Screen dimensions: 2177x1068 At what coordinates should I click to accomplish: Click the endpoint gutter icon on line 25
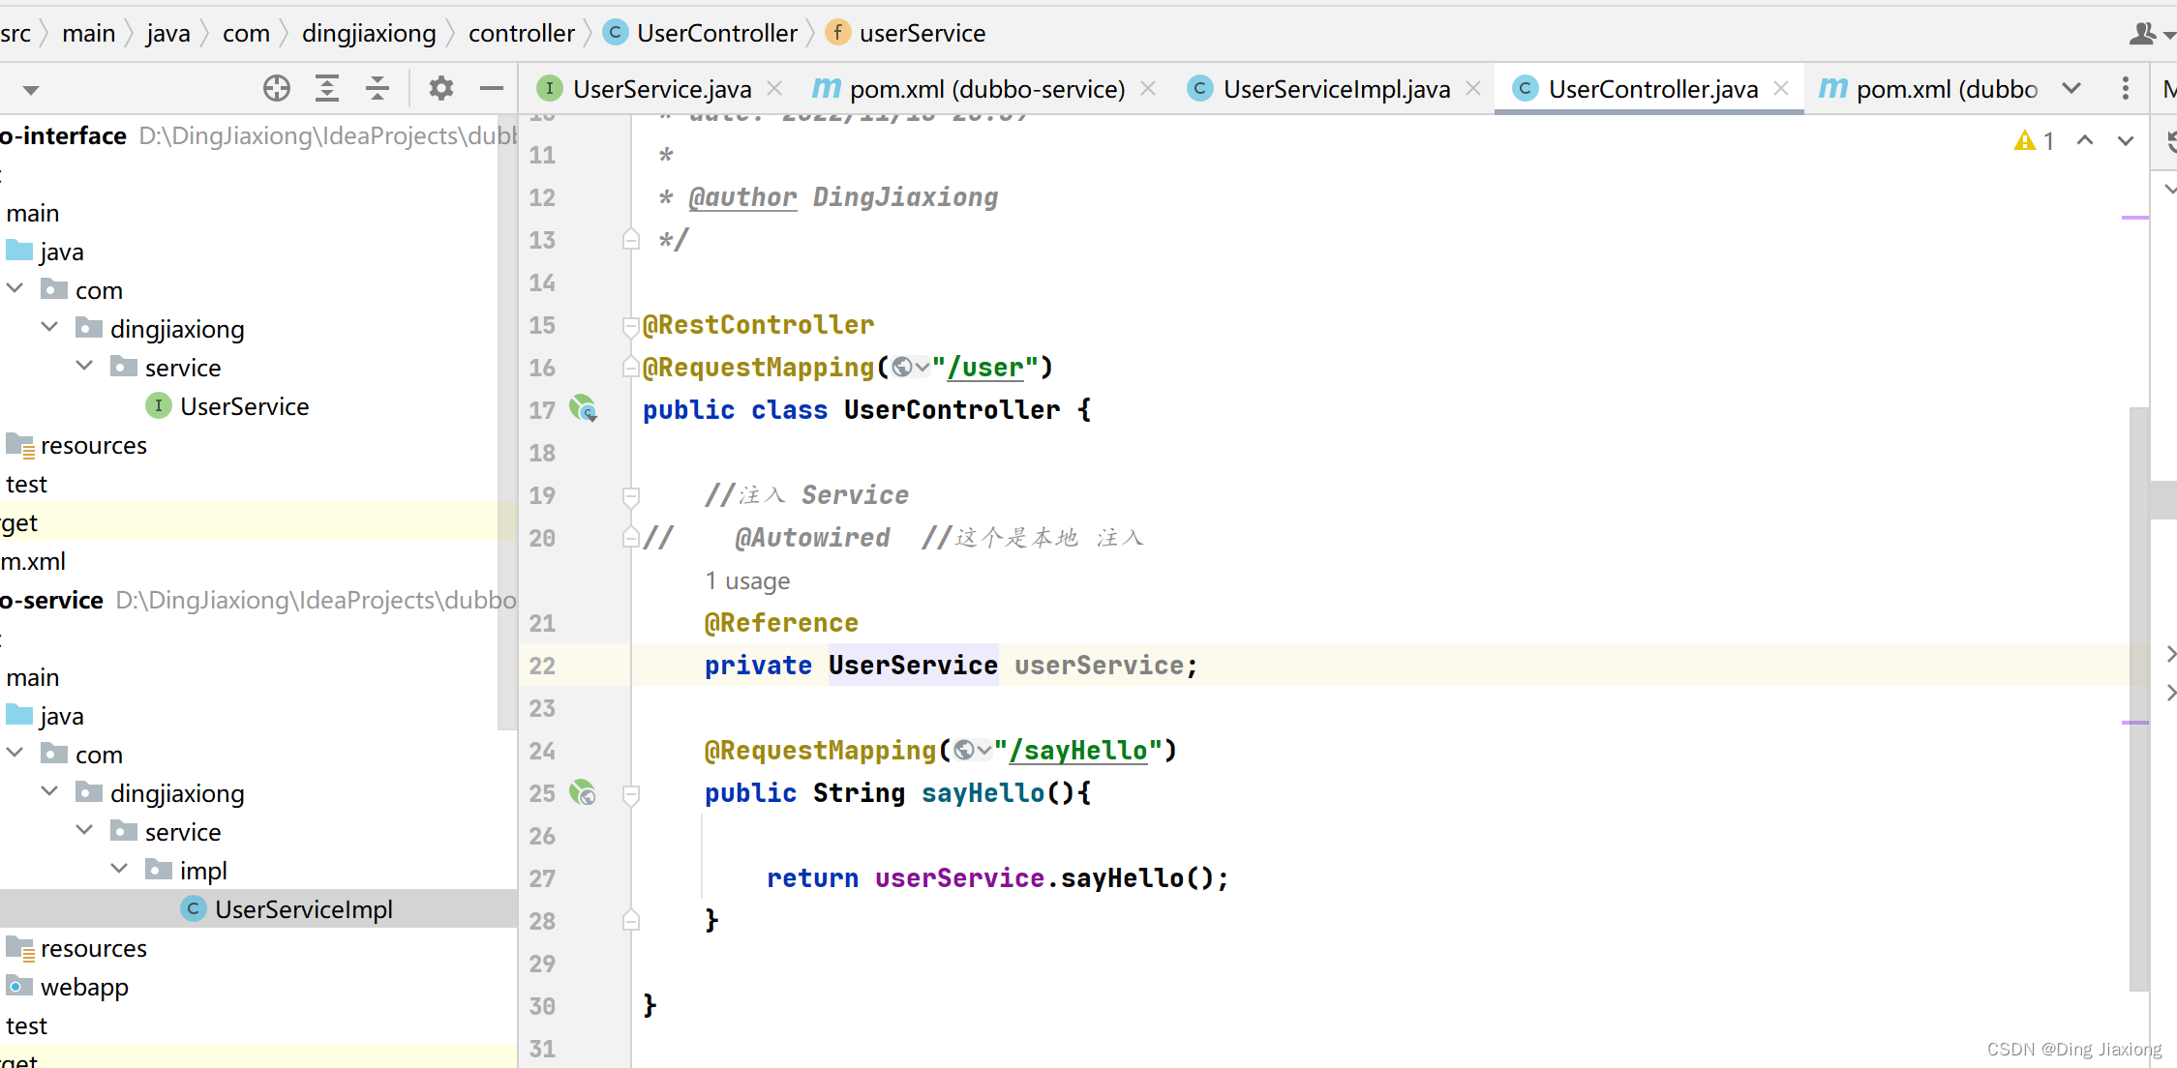[x=583, y=793]
